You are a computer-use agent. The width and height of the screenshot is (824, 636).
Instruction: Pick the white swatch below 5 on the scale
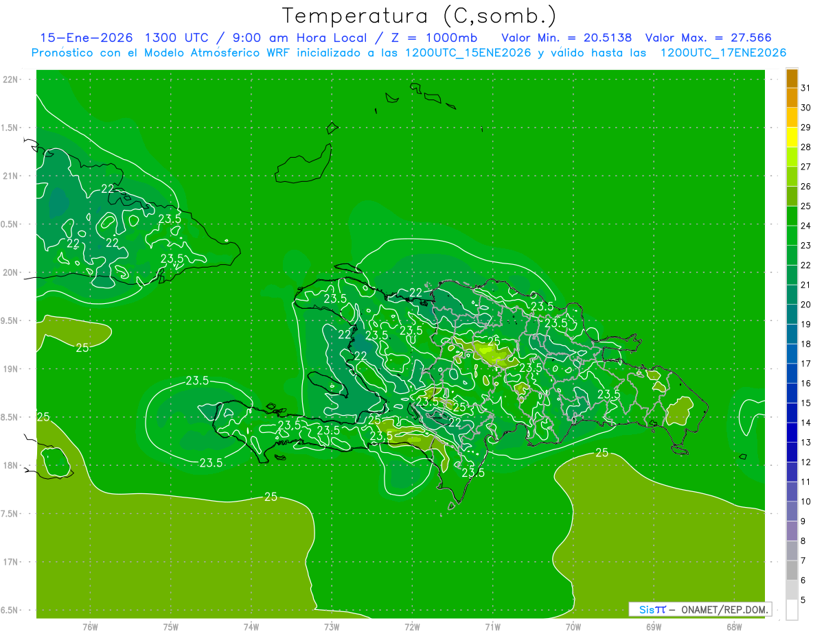point(792,609)
